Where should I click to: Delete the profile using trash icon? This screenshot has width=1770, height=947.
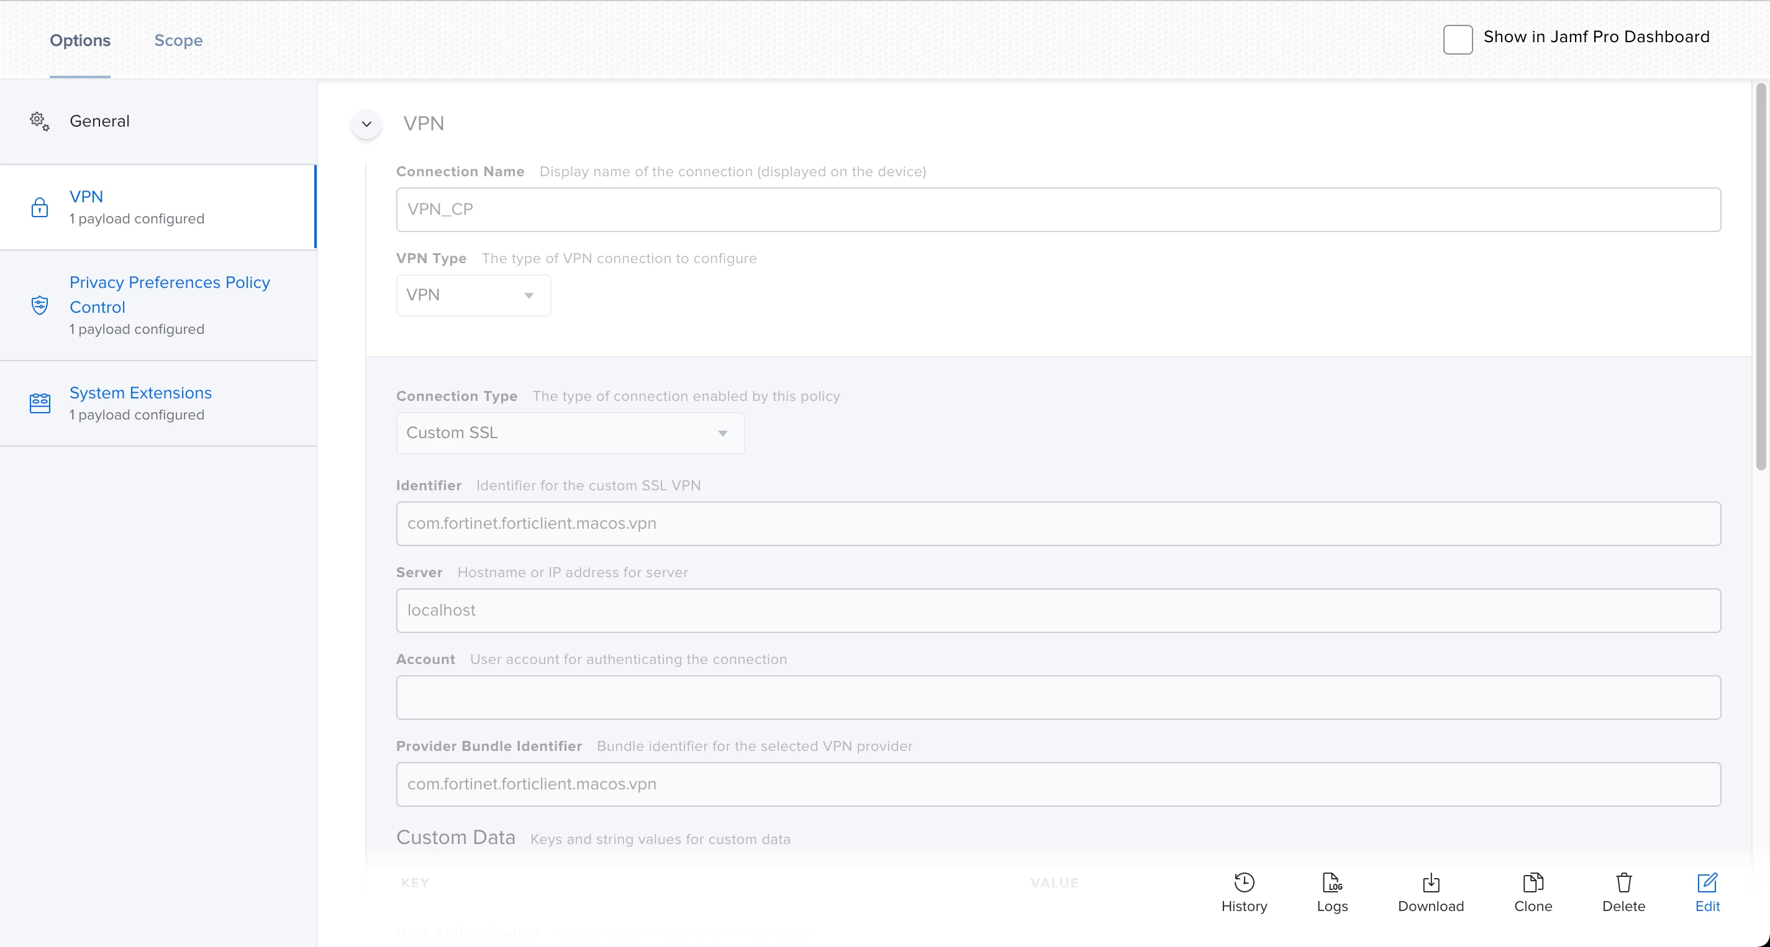1623,882
